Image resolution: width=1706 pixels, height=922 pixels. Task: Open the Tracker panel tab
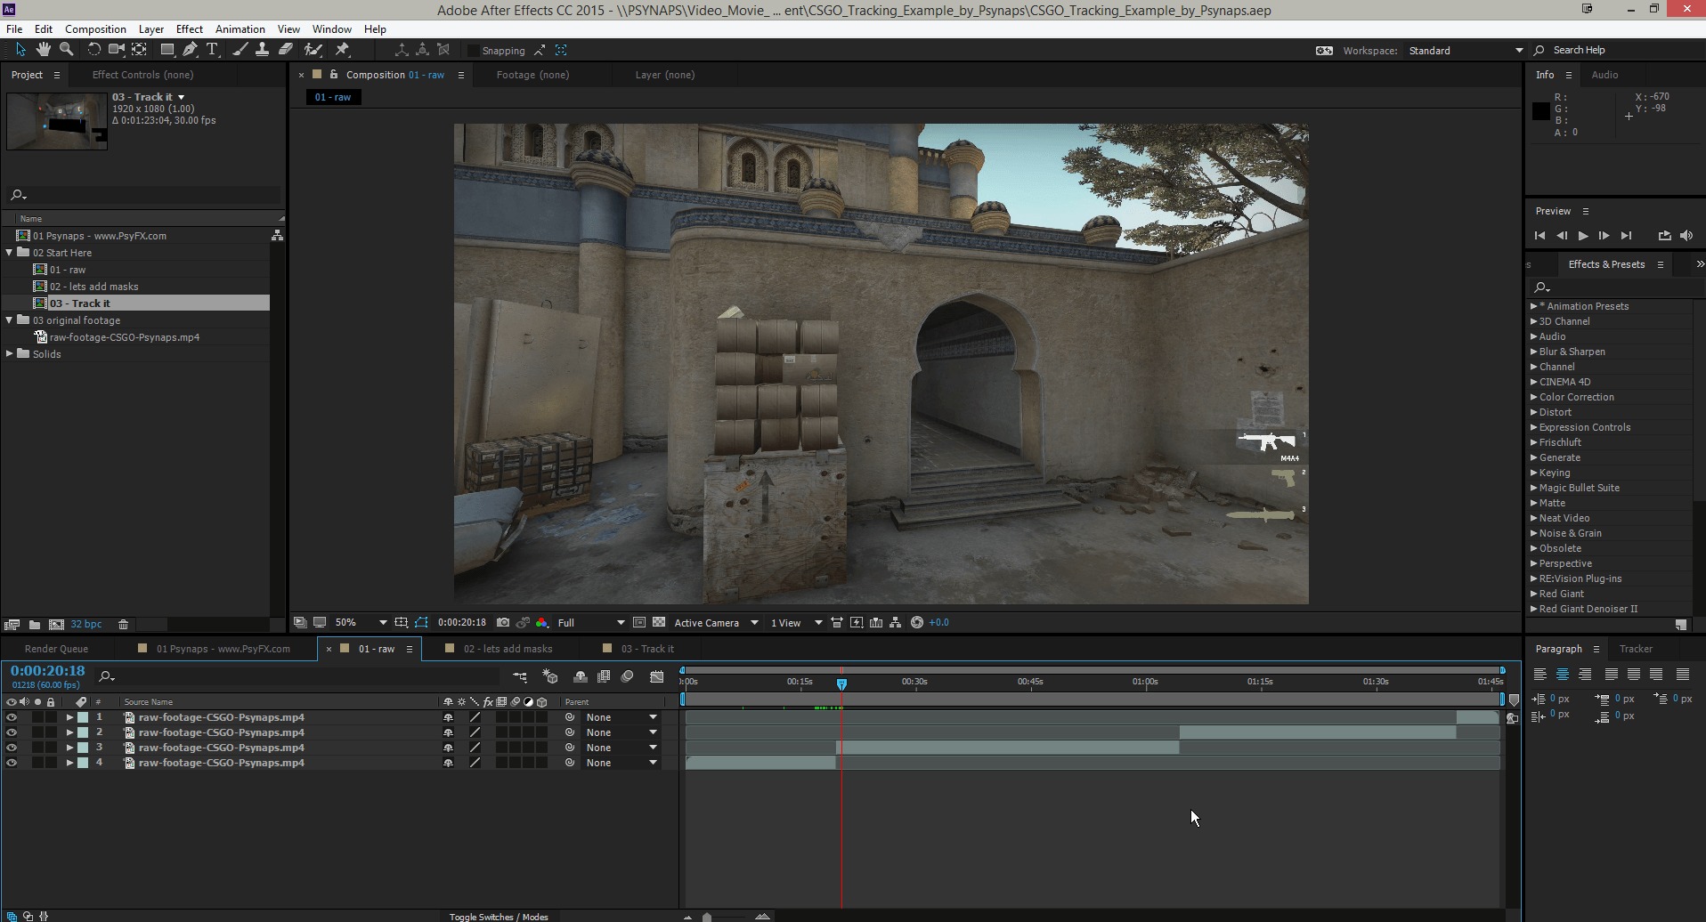[1636, 649]
